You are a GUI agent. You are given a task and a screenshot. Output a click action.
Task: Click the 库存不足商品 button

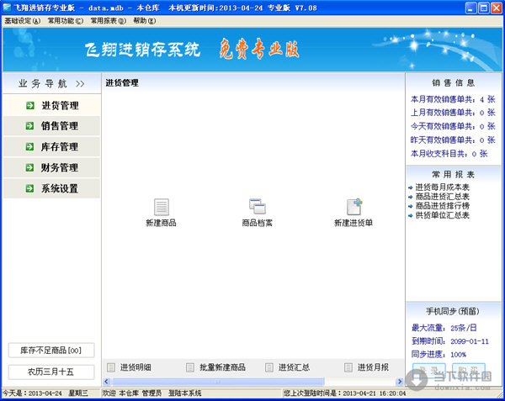click(x=50, y=351)
